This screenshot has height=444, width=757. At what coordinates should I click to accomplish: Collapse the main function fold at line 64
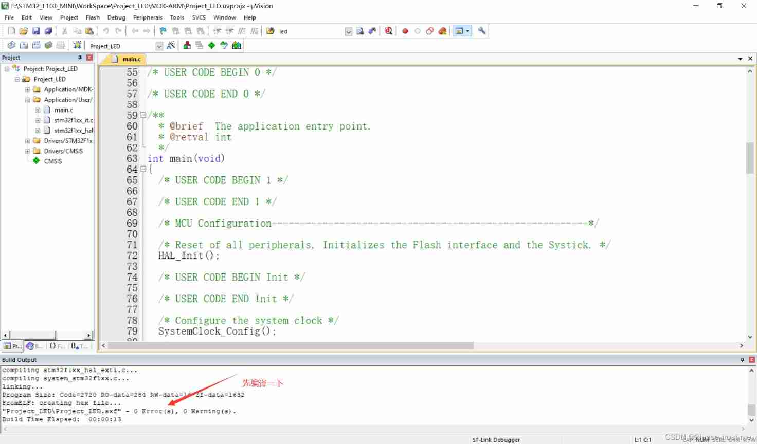(143, 169)
